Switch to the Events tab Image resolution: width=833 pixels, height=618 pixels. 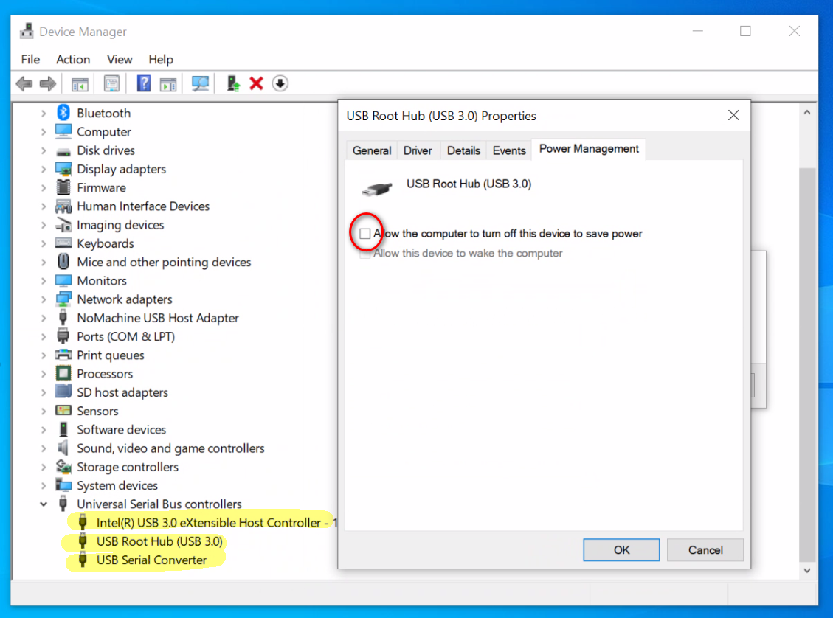coord(509,150)
